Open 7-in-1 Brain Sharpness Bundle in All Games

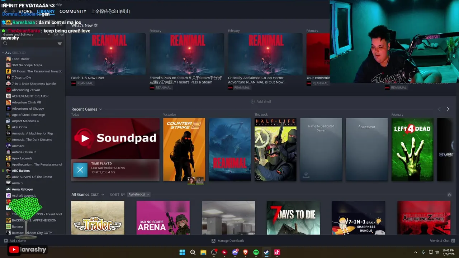click(x=359, y=218)
